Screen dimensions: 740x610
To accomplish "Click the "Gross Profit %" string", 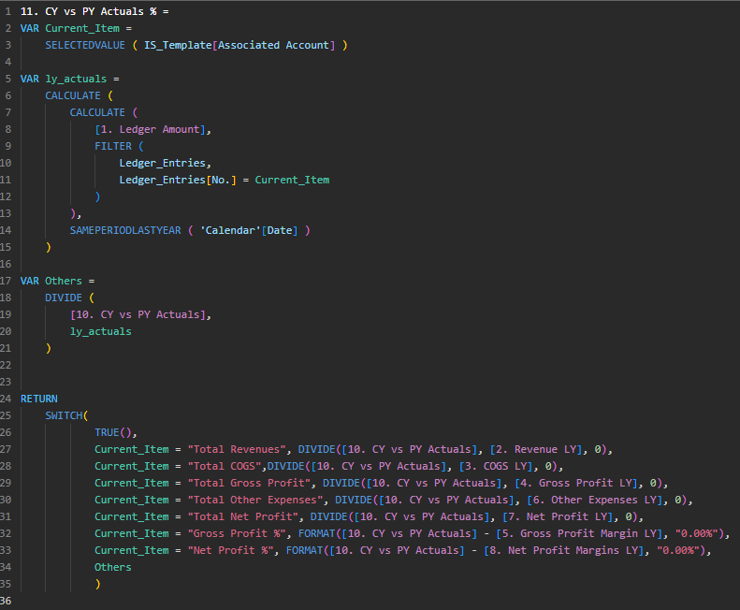I will click(237, 533).
